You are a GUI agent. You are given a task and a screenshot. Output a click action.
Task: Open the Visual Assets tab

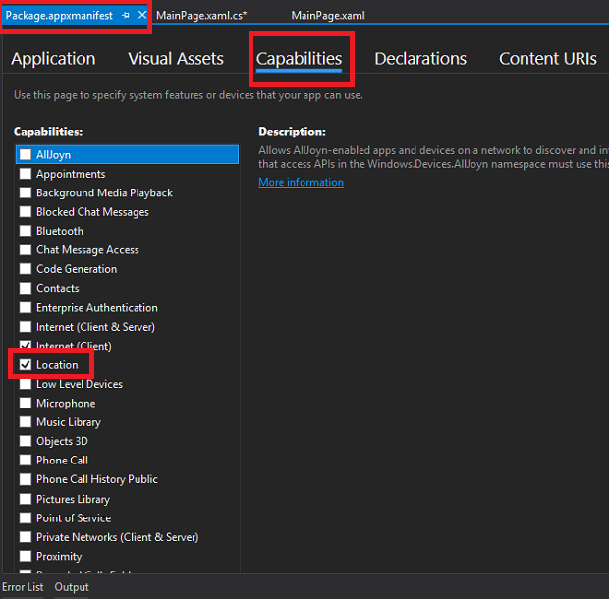[176, 59]
